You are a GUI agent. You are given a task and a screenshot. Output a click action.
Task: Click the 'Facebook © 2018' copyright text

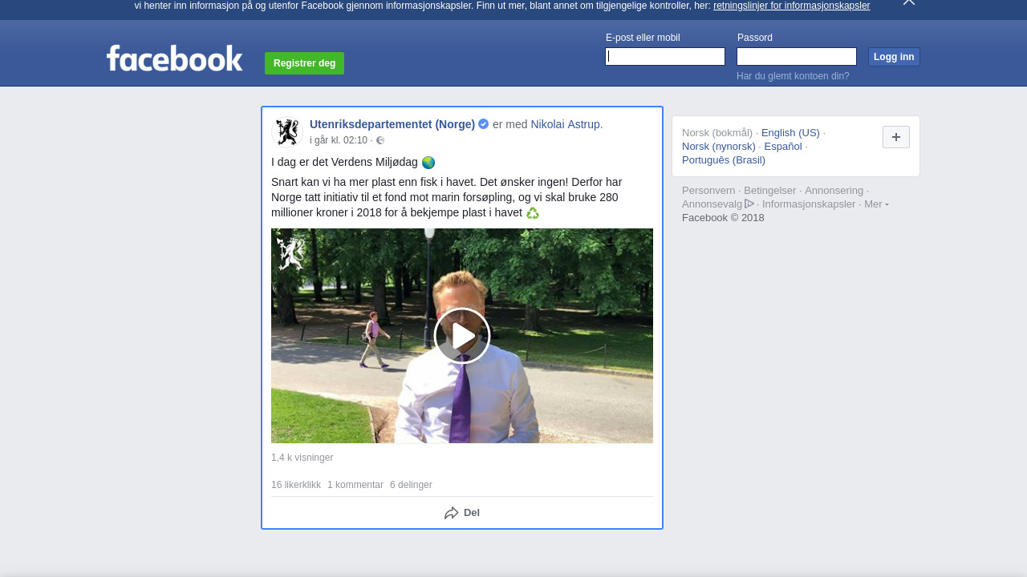(x=723, y=218)
